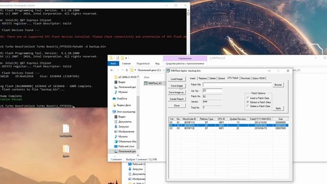The width and height of the screenshot is (327, 184).
Task: Select microcode row 06F8F113
Action: coord(228,122)
